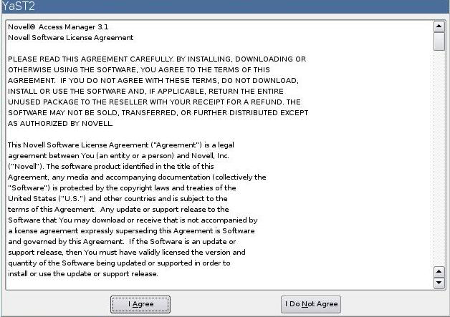Click the final line 'install or use the update'
This screenshot has height=317, width=450.
tap(83, 274)
